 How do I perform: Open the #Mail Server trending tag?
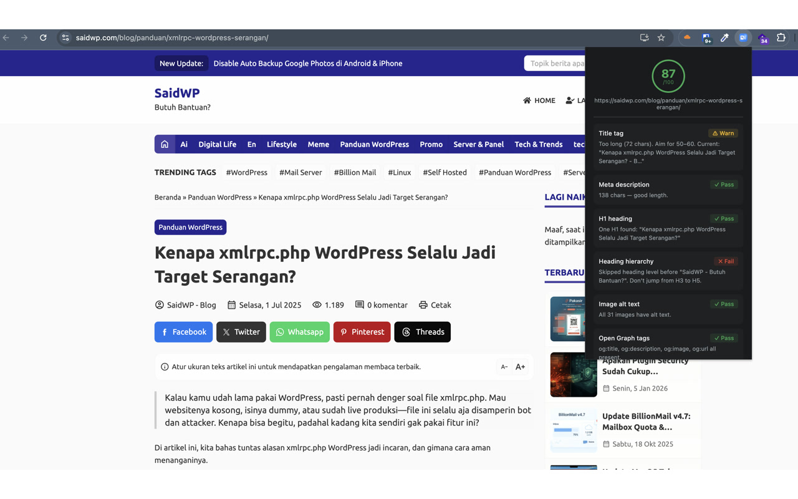(x=300, y=172)
